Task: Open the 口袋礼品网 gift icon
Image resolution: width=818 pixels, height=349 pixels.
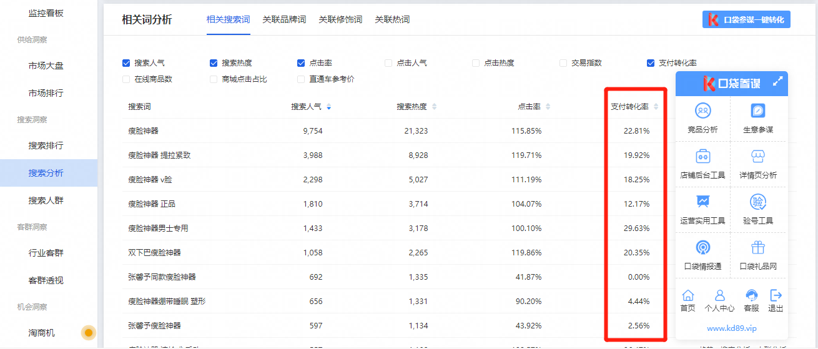Action: pyautogui.click(x=758, y=247)
